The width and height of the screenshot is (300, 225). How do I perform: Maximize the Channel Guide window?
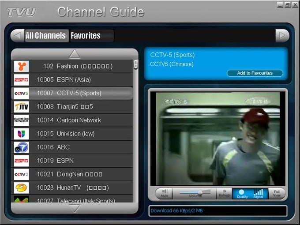pos(287,5)
